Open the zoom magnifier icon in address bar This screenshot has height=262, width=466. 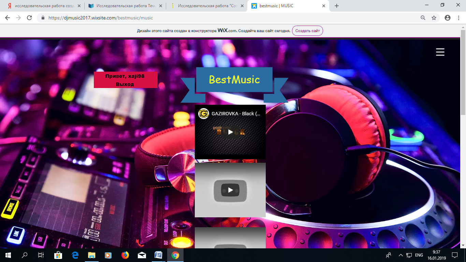tap(423, 18)
